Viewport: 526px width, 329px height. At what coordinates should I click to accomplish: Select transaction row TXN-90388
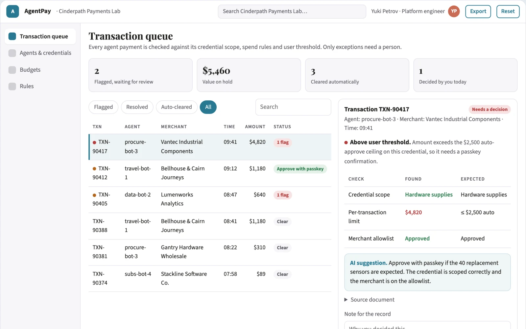point(210,226)
